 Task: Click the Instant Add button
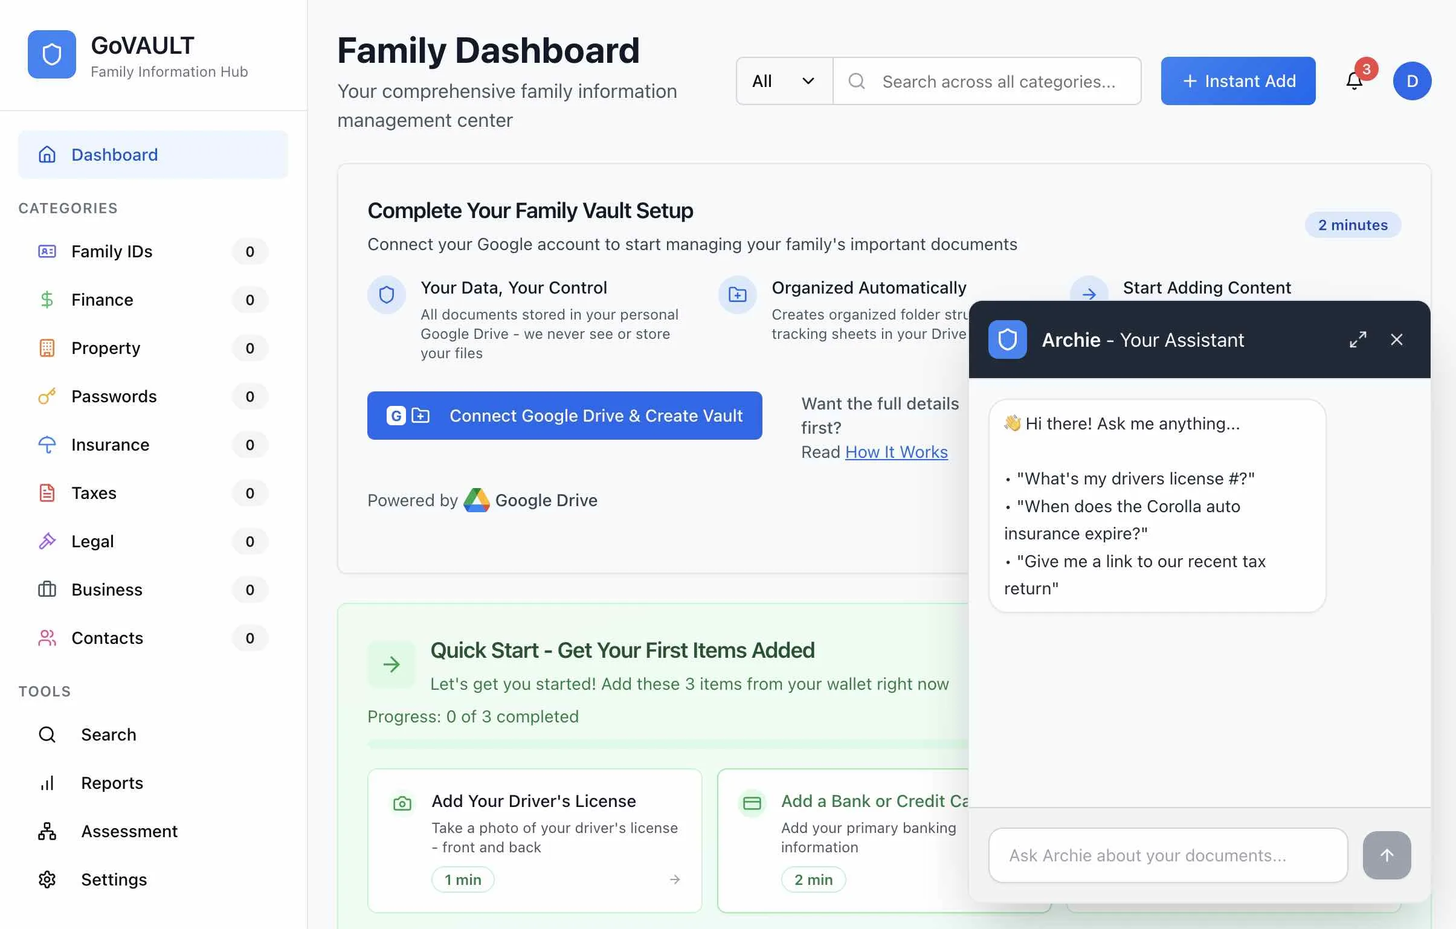coord(1237,80)
